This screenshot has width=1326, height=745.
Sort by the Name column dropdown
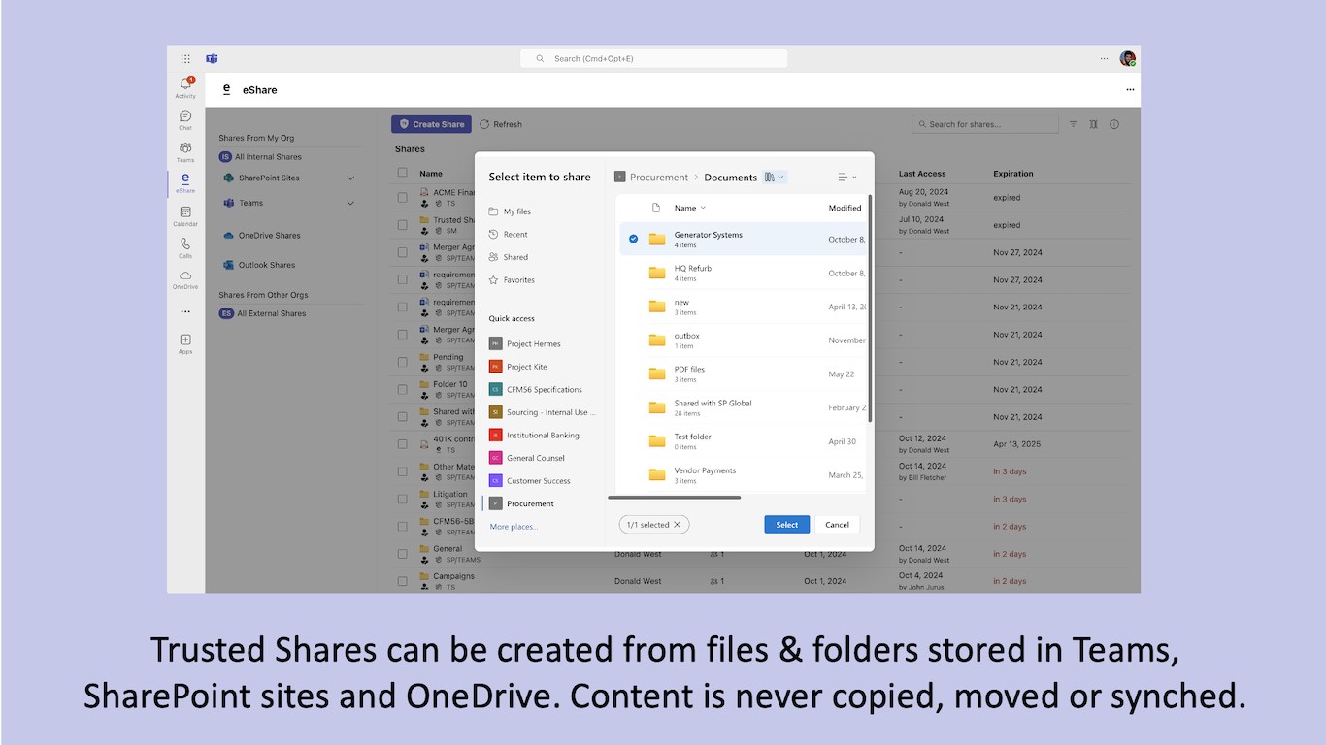click(690, 208)
